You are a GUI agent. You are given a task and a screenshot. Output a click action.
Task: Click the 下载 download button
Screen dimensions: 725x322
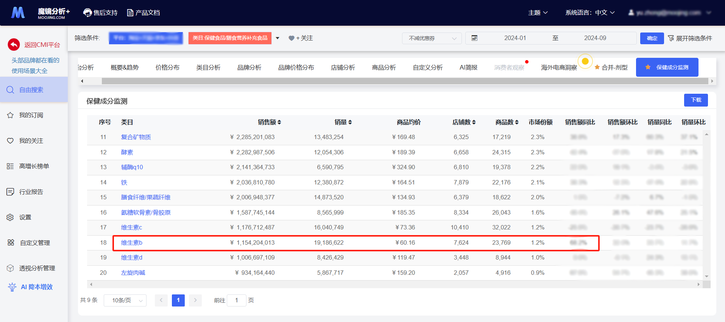(696, 100)
